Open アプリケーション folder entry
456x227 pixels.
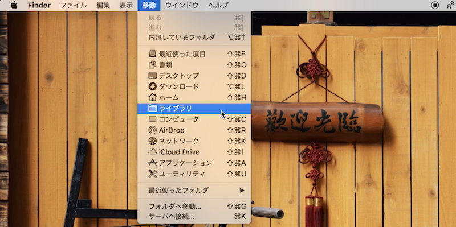(194, 163)
